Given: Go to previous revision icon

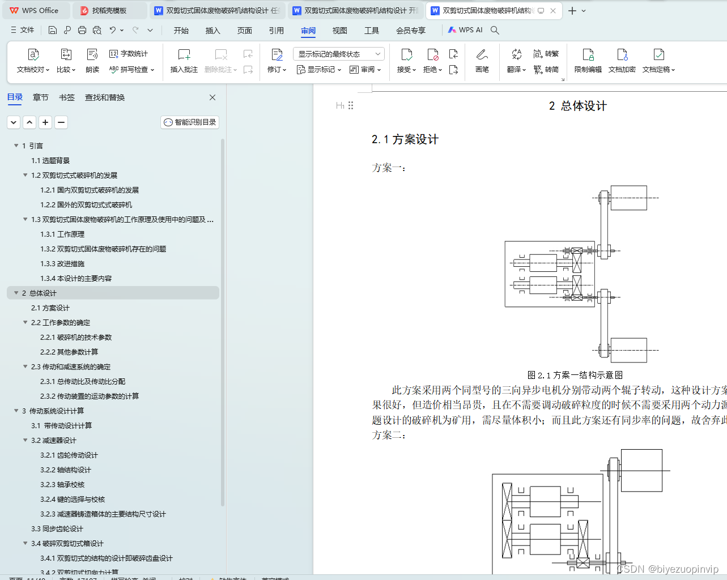Looking at the screenshot, I should [x=453, y=54].
